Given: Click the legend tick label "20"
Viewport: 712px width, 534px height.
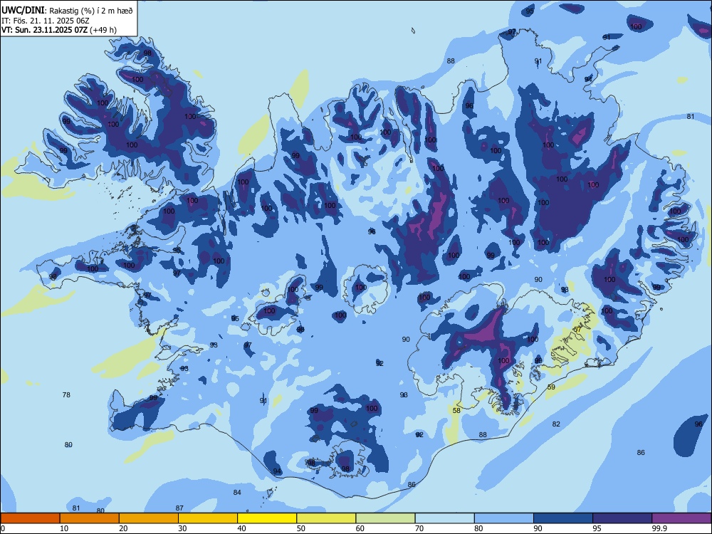Looking at the screenshot, I should pos(123,528).
